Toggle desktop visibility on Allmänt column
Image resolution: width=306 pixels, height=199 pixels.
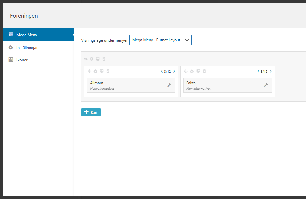[102, 71]
